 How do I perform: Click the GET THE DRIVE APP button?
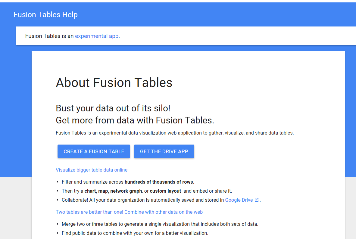click(164, 151)
